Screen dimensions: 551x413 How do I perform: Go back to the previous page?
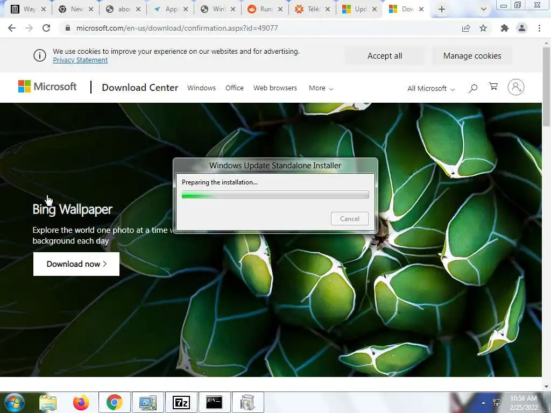[x=12, y=28]
